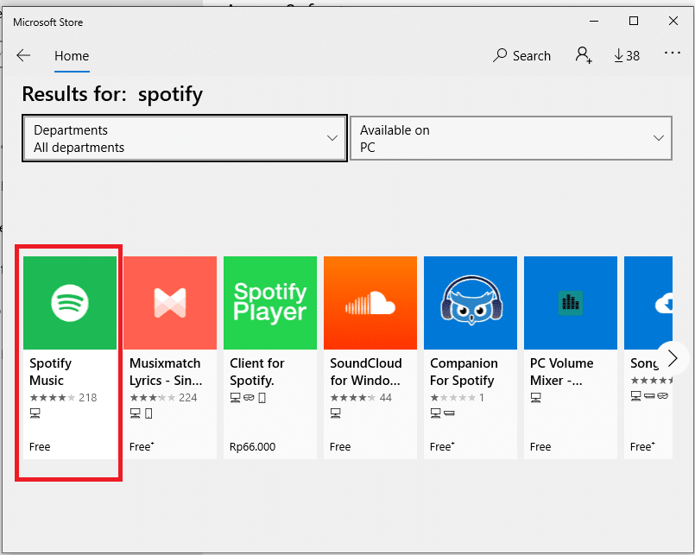Open the SoundCloud cloud icon tile

click(370, 303)
